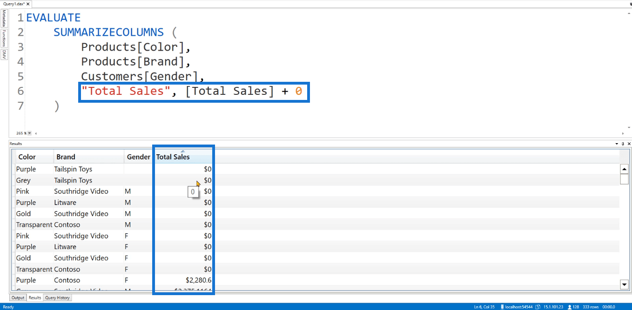Viewport: 632px width, 310px height.
Task: Switch to the Query History tab
Action: click(x=57, y=298)
